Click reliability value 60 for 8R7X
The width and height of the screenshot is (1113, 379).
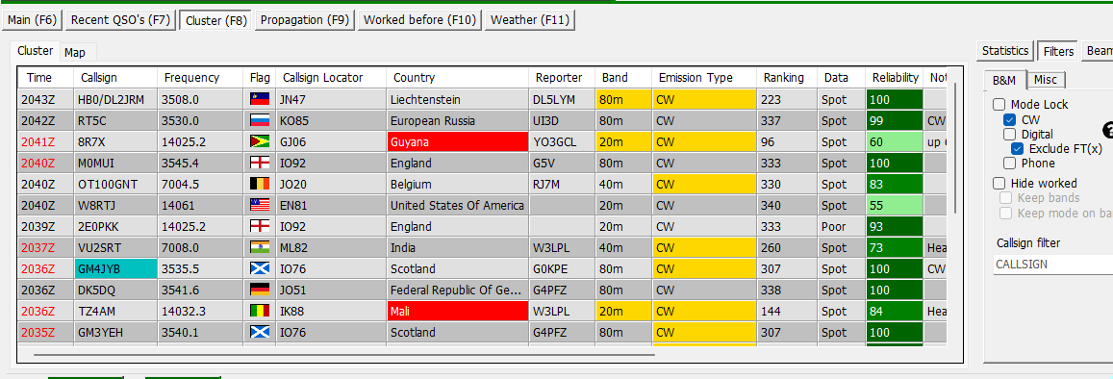click(895, 142)
